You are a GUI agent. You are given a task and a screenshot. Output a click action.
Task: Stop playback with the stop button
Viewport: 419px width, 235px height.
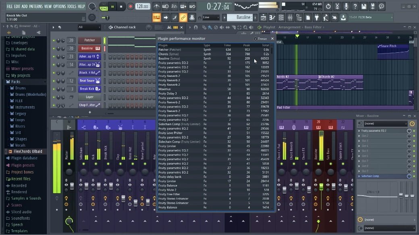pos(121,6)
